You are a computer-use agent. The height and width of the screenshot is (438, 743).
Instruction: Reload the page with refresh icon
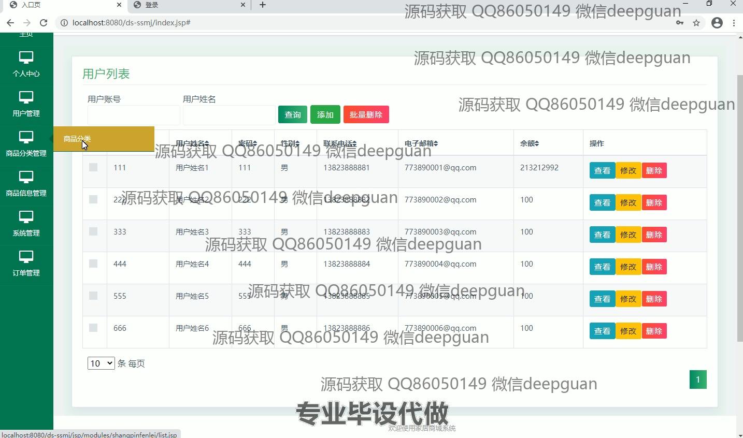(x=44, y=23)
